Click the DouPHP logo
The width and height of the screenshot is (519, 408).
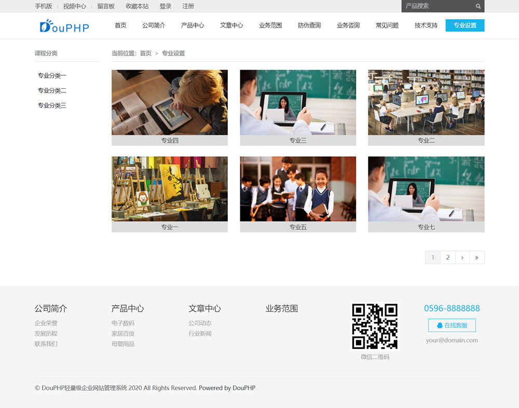[64, 26]
